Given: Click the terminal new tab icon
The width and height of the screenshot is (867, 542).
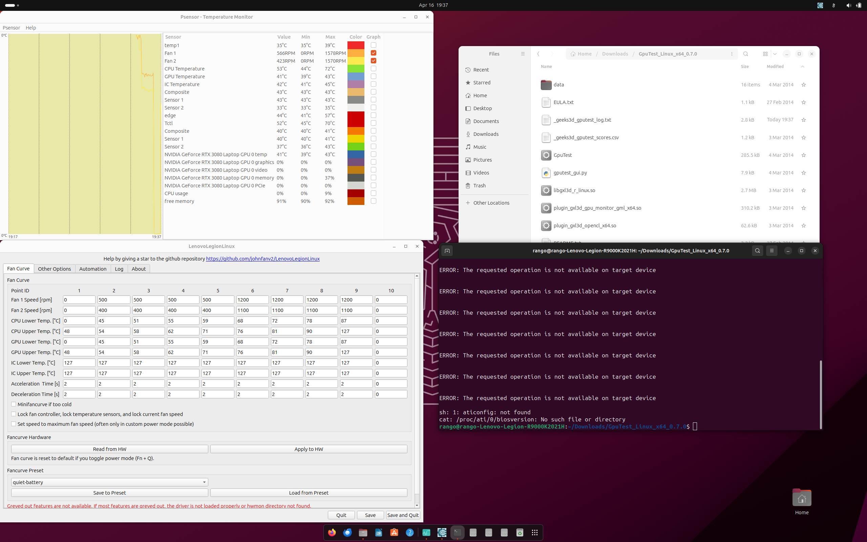Looking at the screenshot, I should click(x=447, y=251).
